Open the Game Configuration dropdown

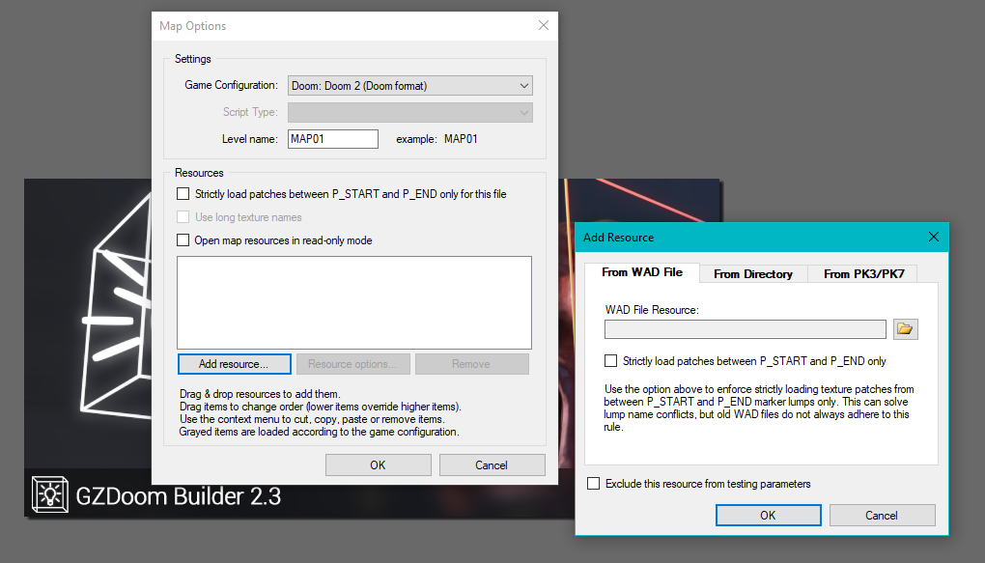[x=410, y=86]
